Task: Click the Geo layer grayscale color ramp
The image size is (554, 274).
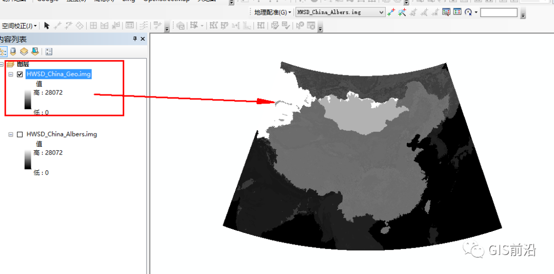Action: pos(28,100)
